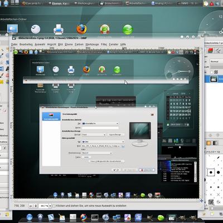Open the Werkzeuge menu

[x=92, y=45]
